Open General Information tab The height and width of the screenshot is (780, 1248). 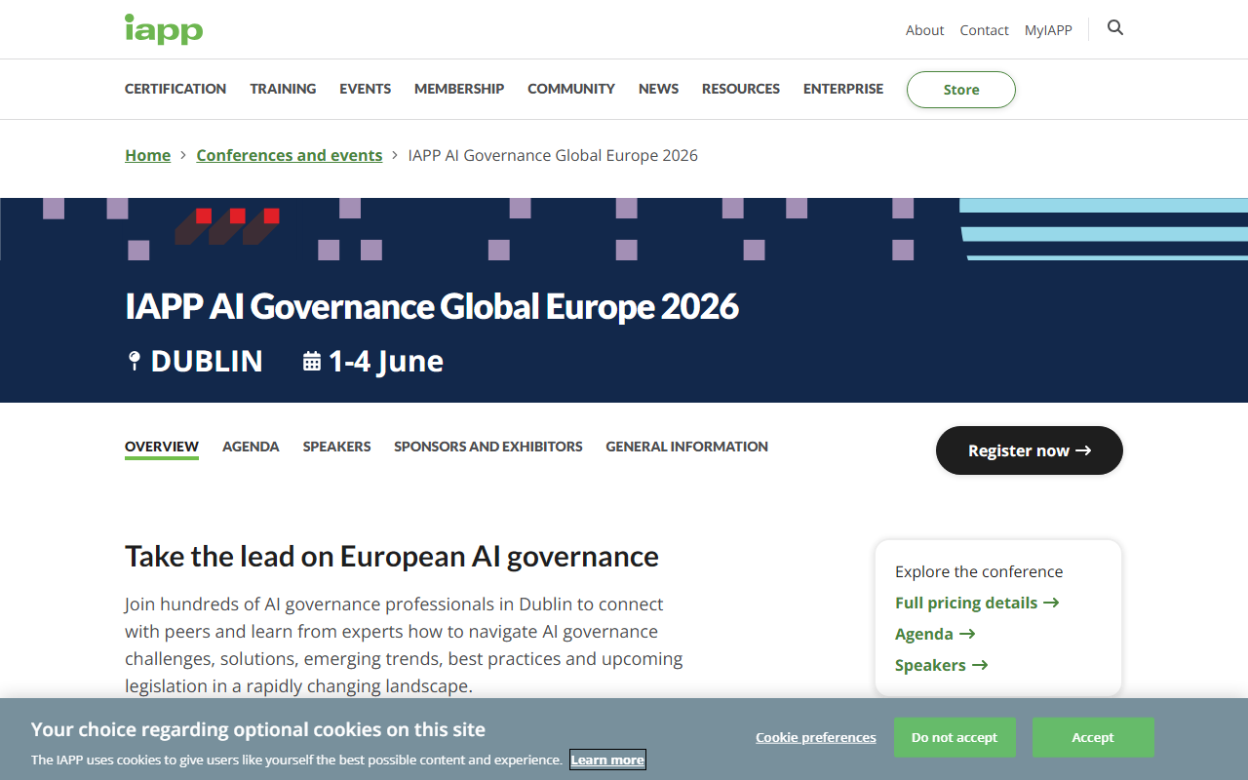click(x=687, y=447)
